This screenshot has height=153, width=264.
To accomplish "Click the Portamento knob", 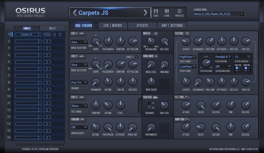I will click(151, 127).
